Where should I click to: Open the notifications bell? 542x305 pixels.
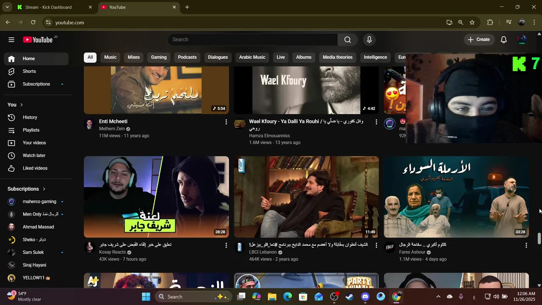[503, 39]
